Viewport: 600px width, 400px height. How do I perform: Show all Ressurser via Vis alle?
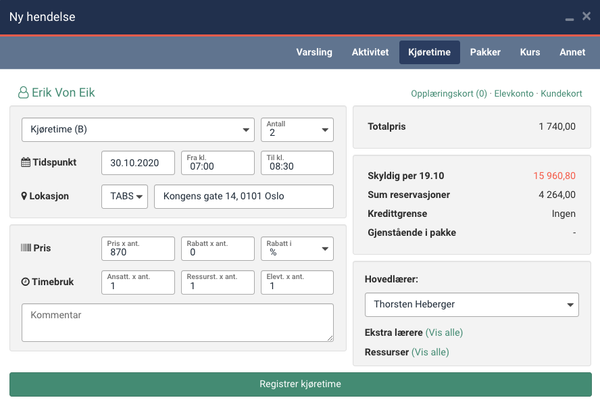430,352
